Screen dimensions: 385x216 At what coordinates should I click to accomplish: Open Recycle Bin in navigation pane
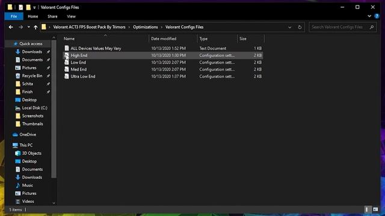click(32, 76)
